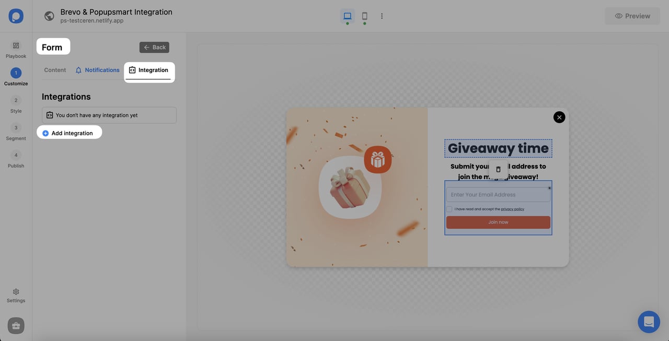669x341 pixels.
Task: Click the briefcase icon above Settings
Action: 16,325
